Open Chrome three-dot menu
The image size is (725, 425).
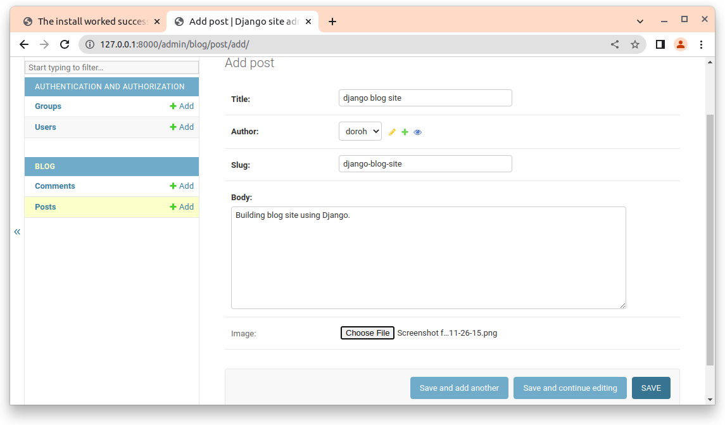pyautogui.click(x=701, y=44)
